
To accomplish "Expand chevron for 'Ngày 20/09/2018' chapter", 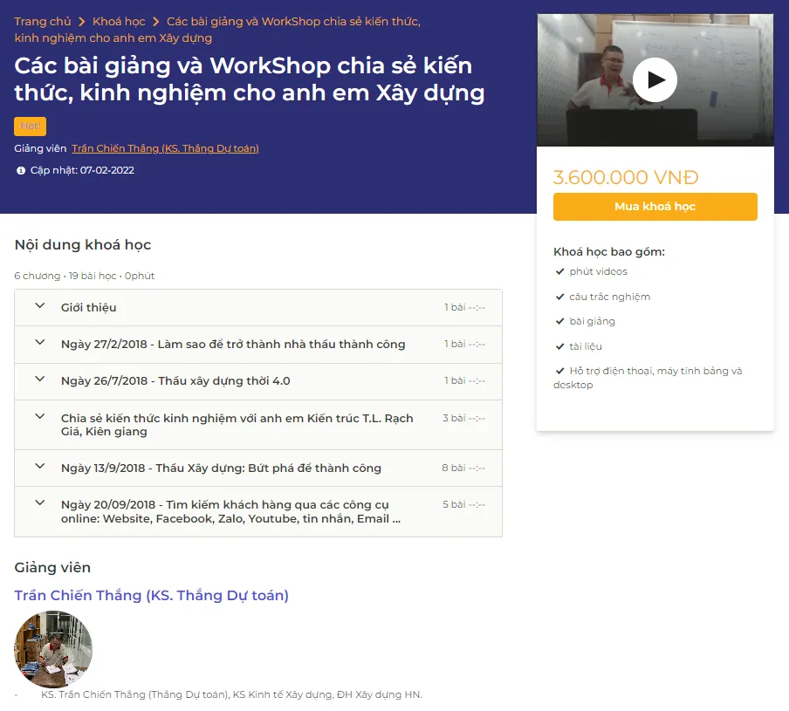I will [x=39, y=503].
